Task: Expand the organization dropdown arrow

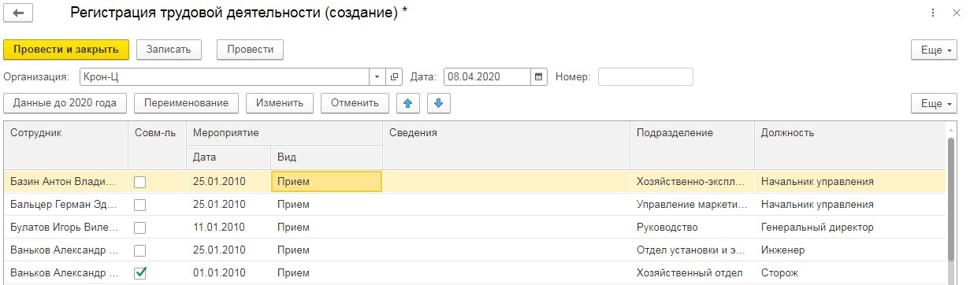Action: (x=377, y=76)
